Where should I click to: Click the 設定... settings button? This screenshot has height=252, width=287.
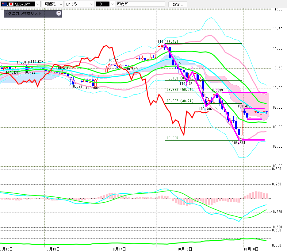178,4
